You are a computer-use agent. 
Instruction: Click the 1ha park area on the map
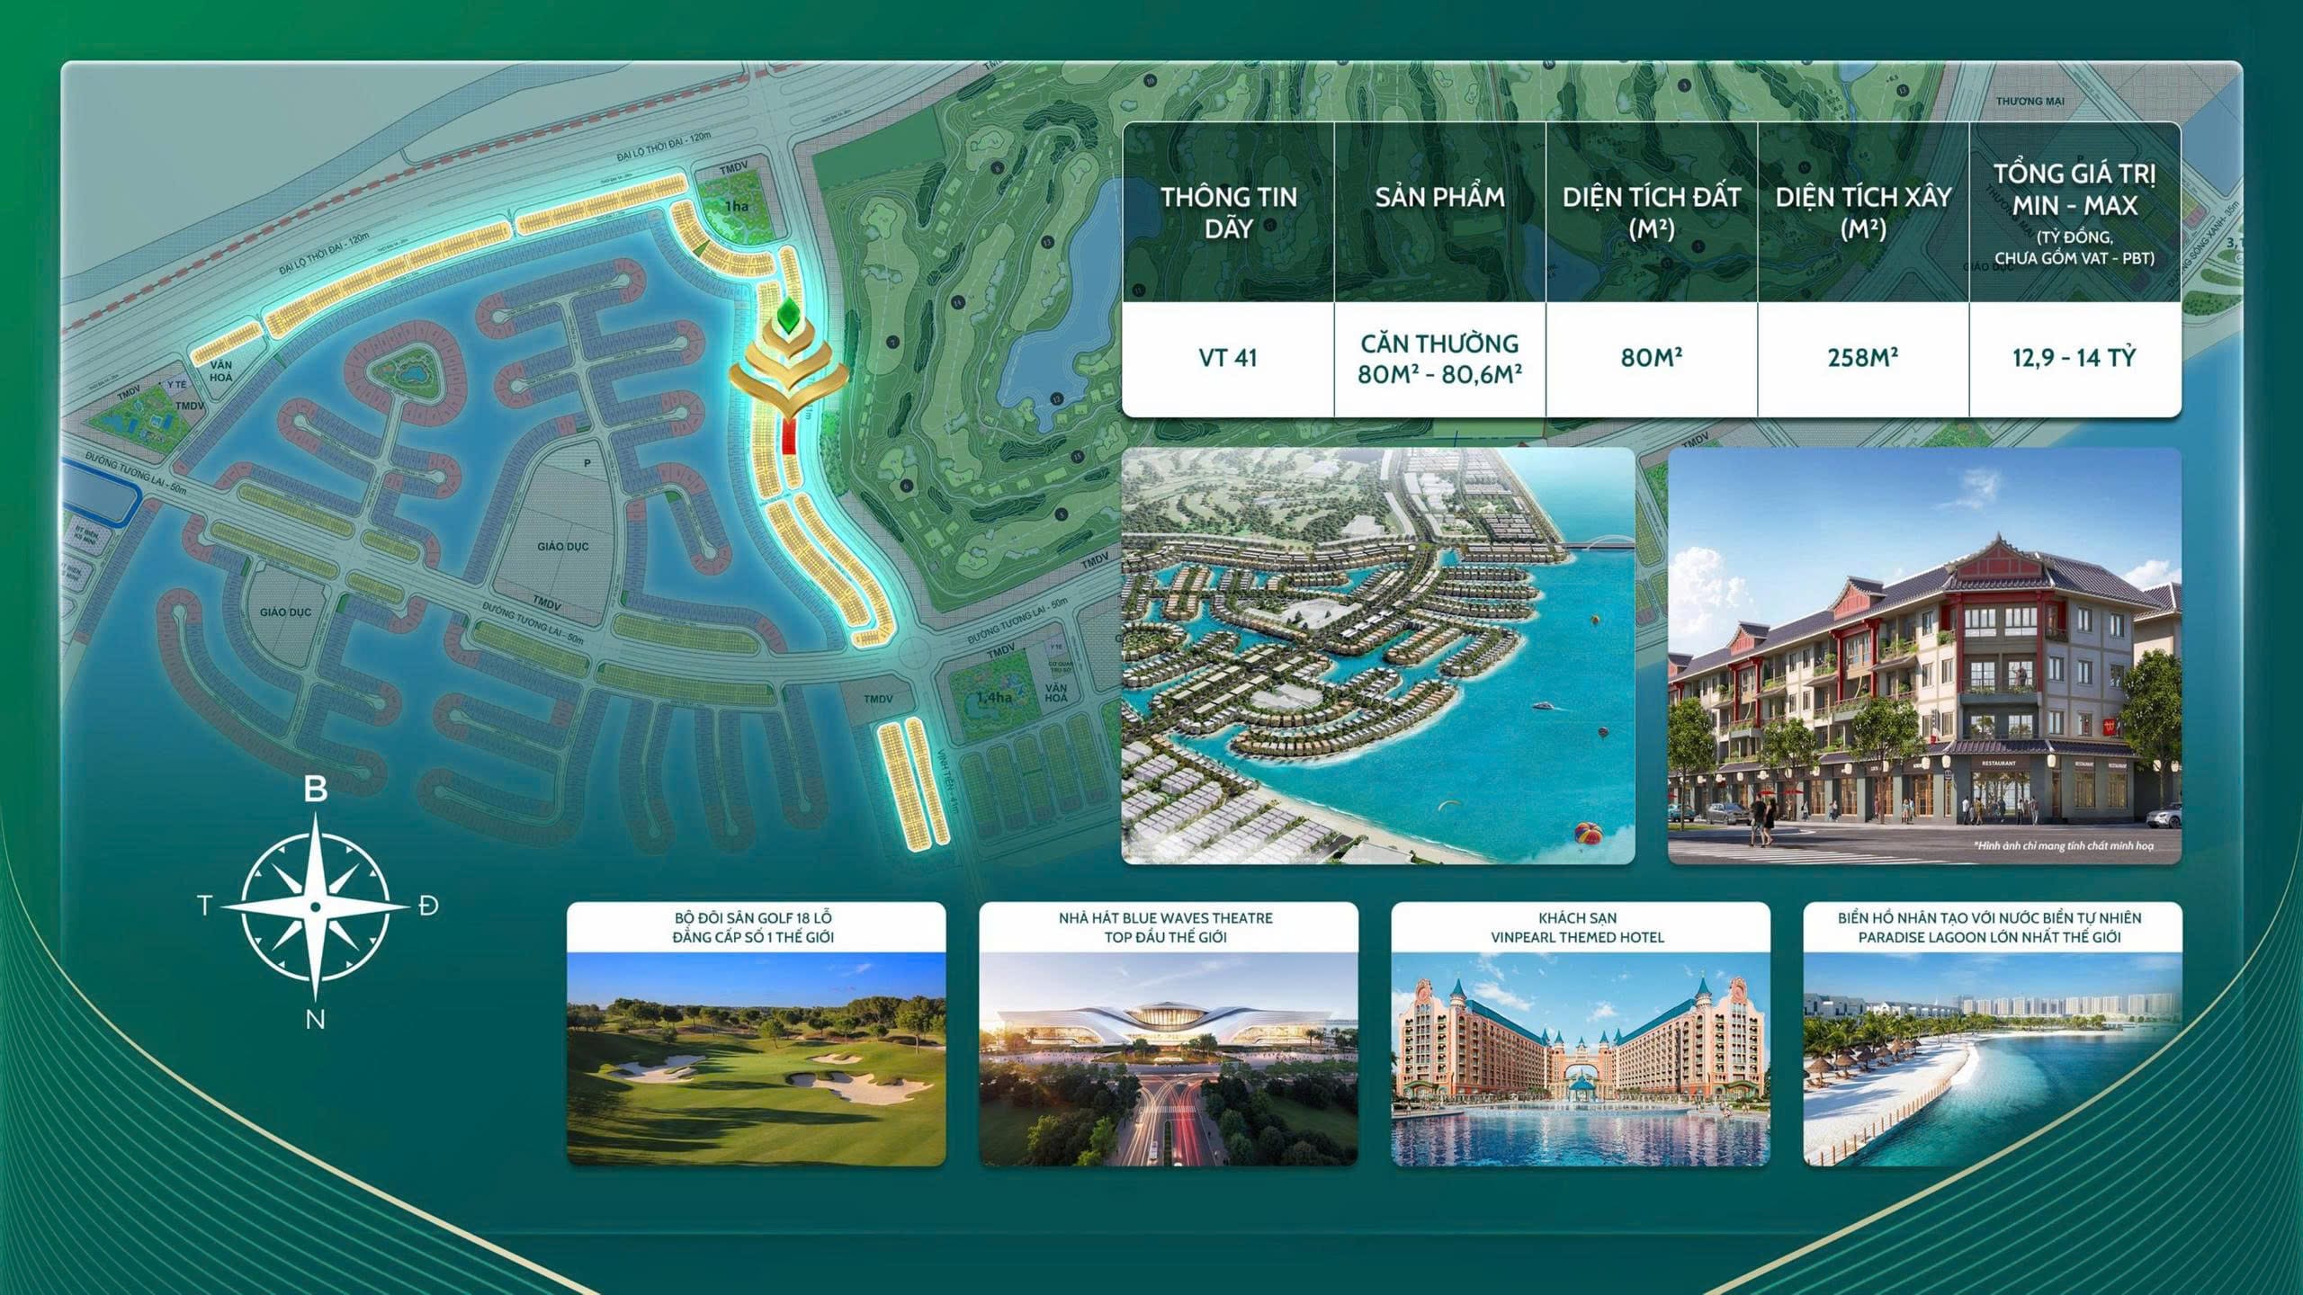[736, 207]
